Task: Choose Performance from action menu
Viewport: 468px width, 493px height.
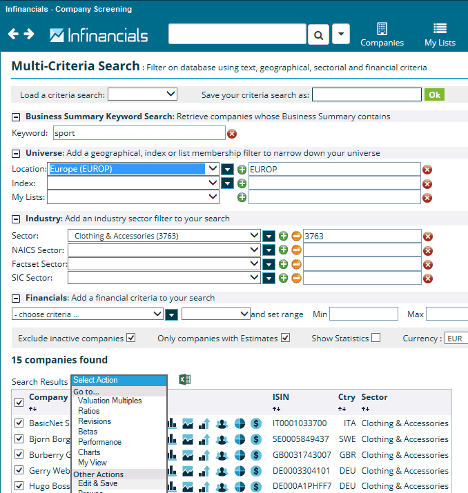Action: point(100,442)
